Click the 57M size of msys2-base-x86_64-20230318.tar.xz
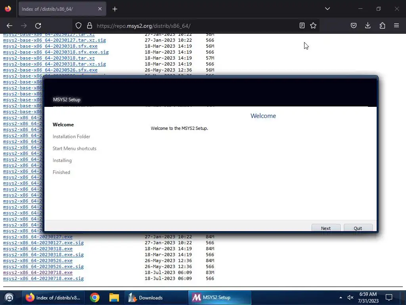Screen dimensions: 406x305 [x=210, y=58]
